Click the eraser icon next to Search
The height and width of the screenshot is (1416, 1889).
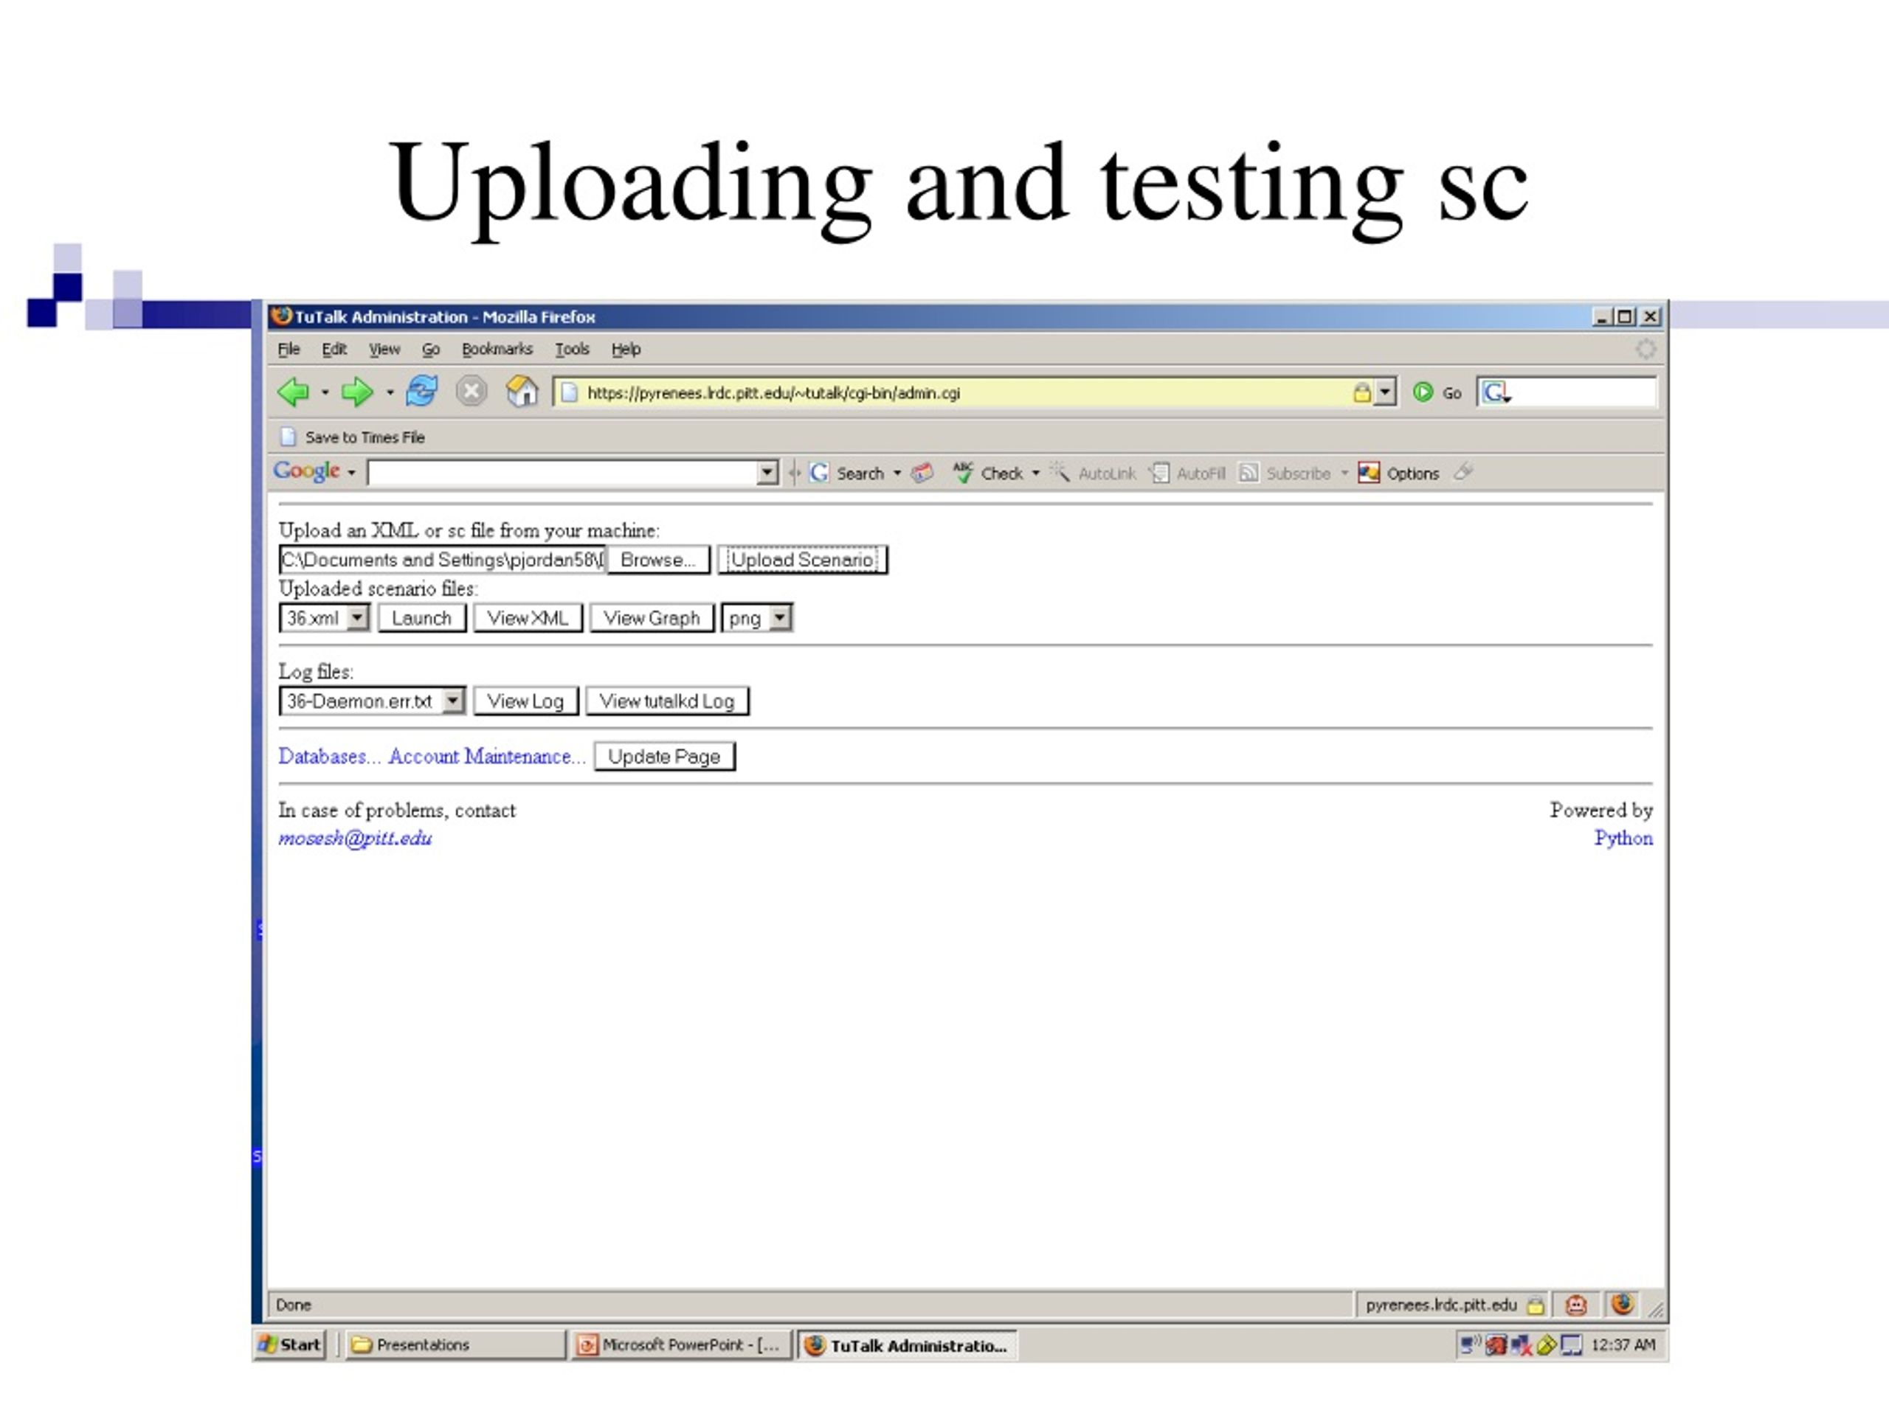coord(922,473)
